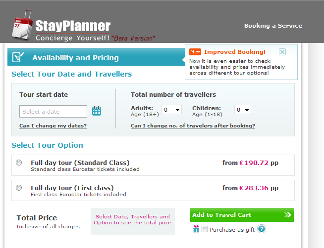Click the double arrow on Add to Travel Cart

287,215
